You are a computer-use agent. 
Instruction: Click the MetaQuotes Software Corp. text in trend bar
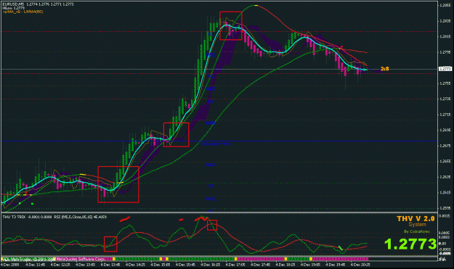click(x=80, y=259)
